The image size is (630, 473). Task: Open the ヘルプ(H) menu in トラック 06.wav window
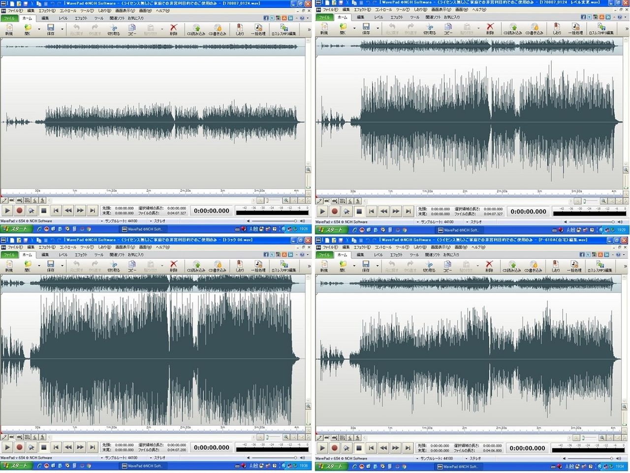tap(162, 247)
